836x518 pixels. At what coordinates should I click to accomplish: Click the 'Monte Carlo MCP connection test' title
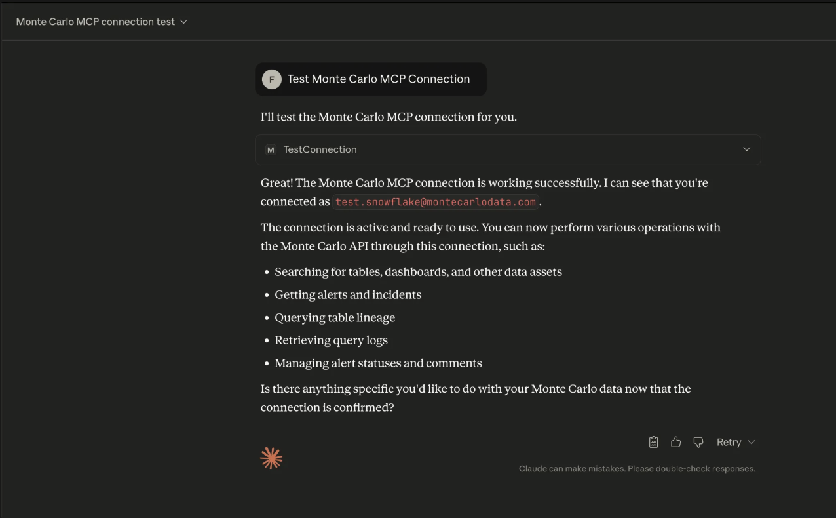click(96, 22)
